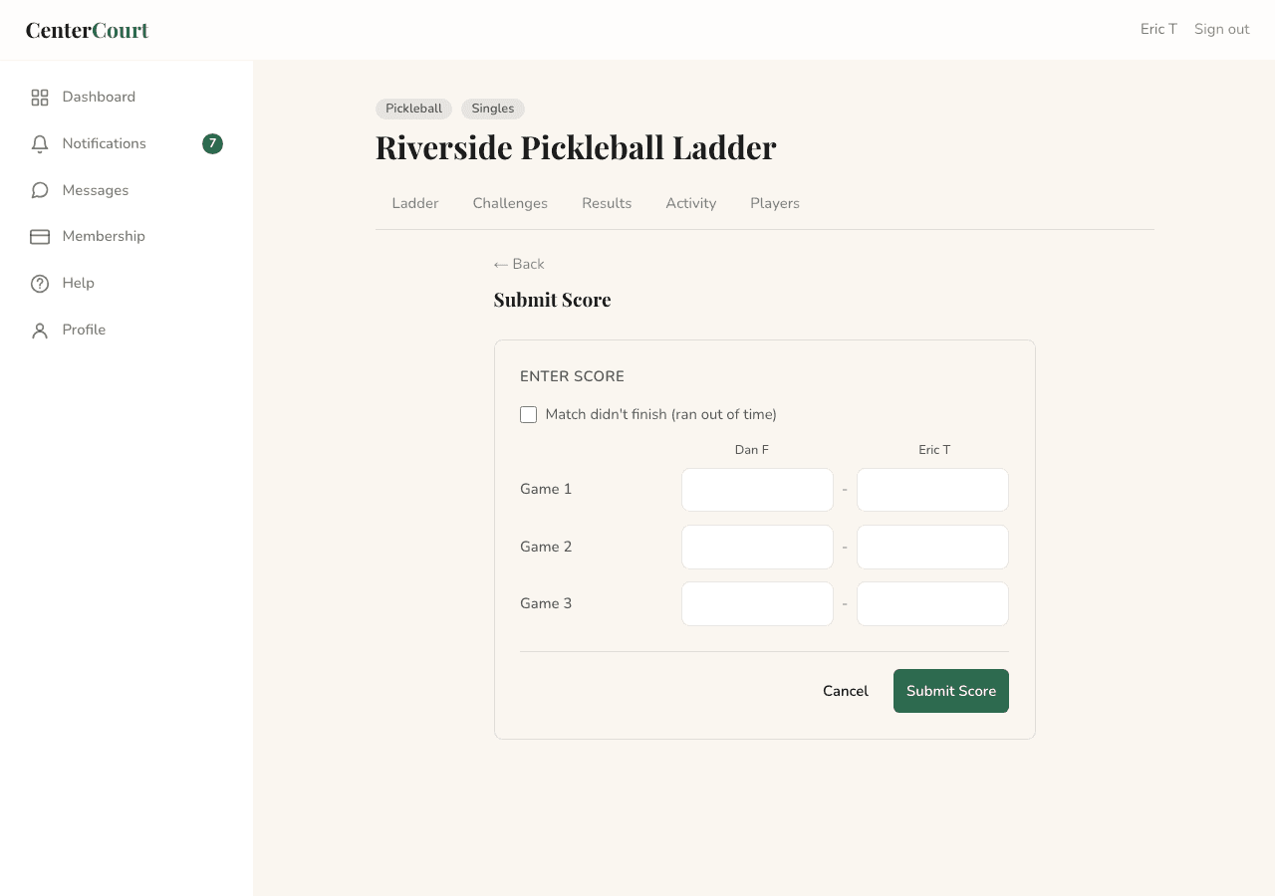Click the Eric T column label above the scores
This screenshot has height=896, width=1275.
[x=934, y=450]
